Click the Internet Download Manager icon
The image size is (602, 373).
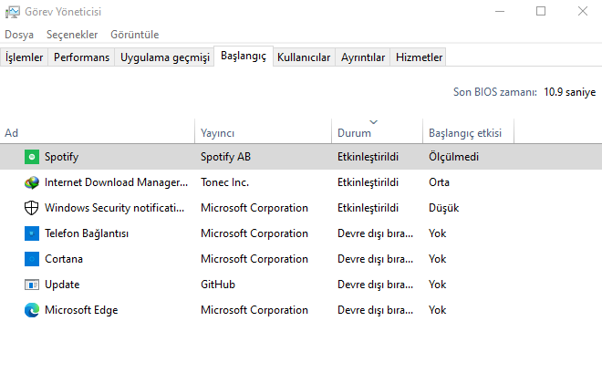click(32, 182)
